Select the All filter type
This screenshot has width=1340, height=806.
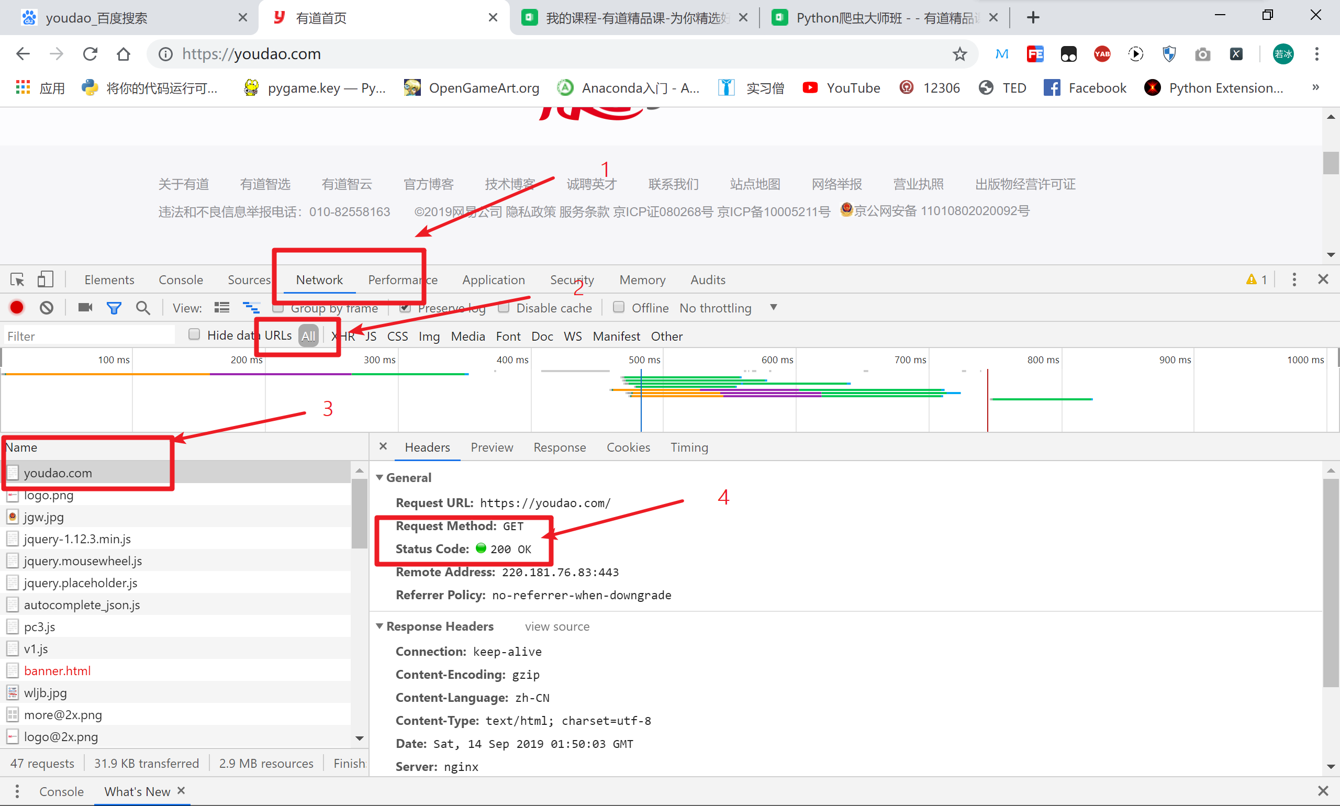(308, 335)
